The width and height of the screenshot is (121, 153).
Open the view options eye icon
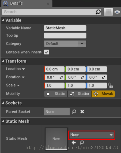[x=117, y=12]
